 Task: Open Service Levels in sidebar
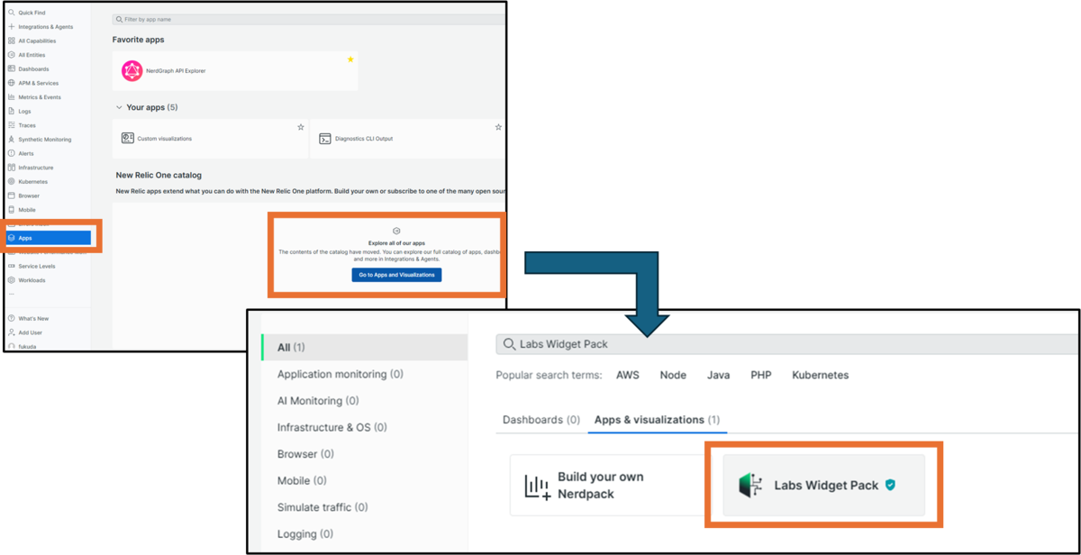click(x=36, y=266)
